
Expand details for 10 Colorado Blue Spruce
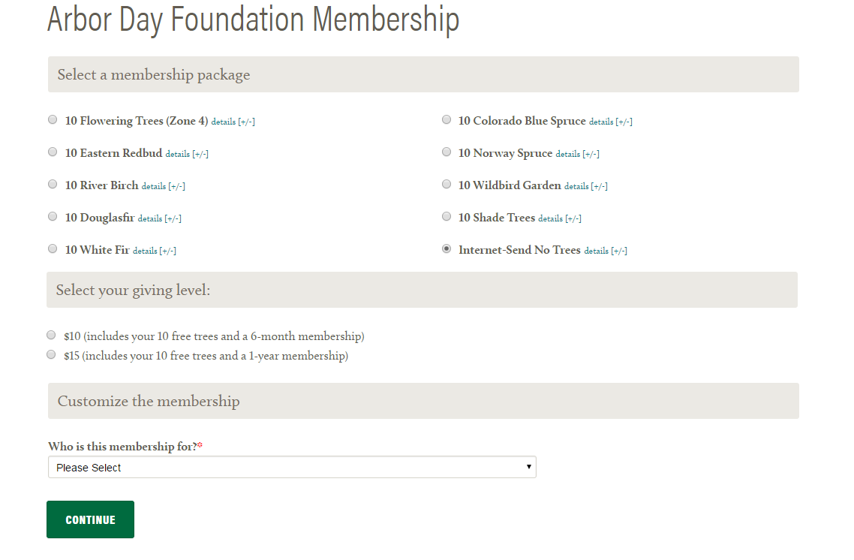coord(611,122)
